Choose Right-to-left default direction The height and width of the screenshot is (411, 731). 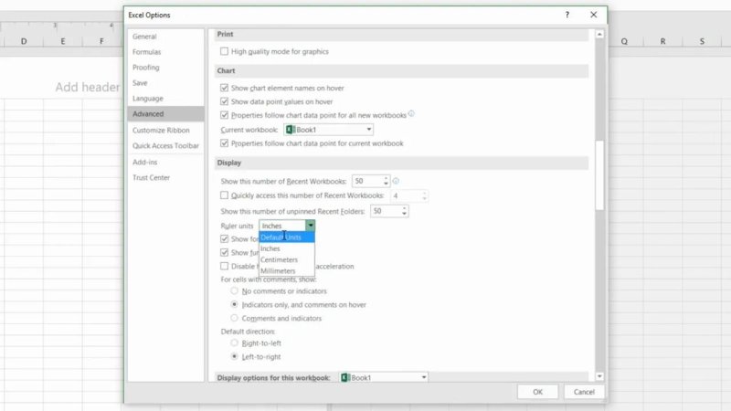pyautogui.click(x=234, y=343)
